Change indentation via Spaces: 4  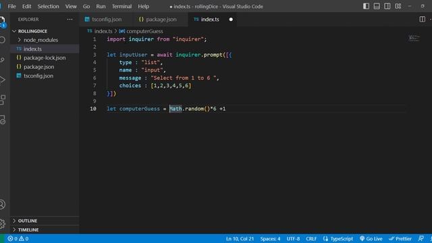coord(270,238)
